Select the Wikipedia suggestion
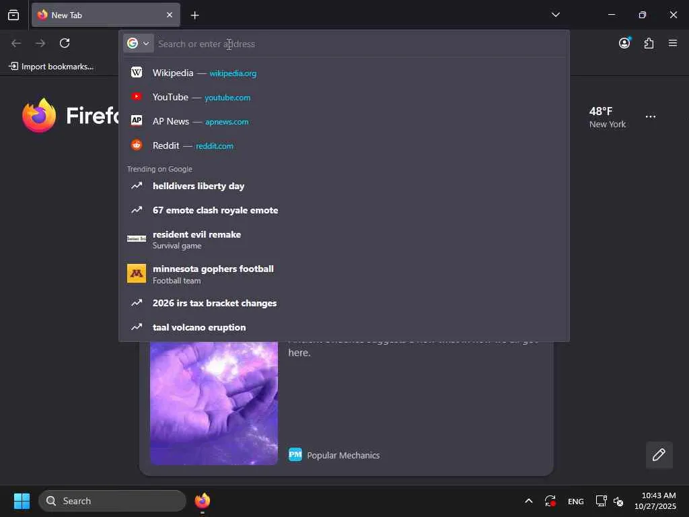The width and height of the screenshot is (689, 517). (x=344, y=73)
